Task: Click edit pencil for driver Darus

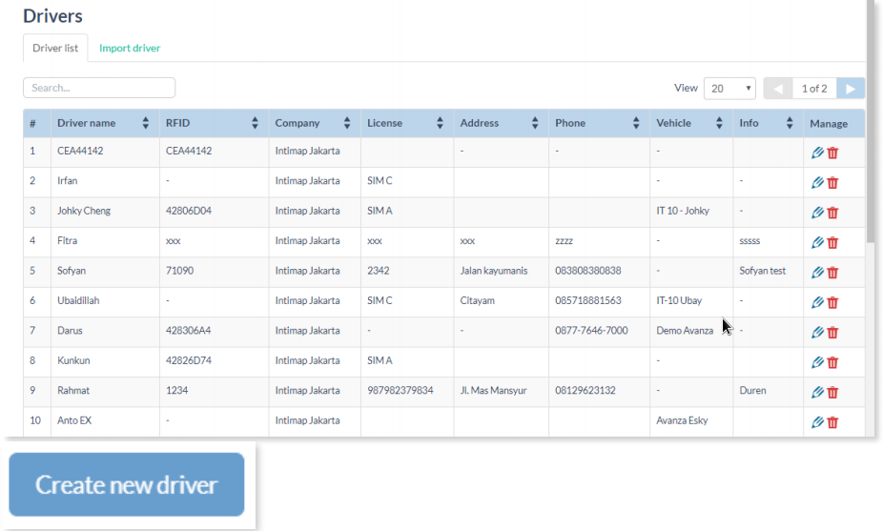Action: [x=817, y=332]
